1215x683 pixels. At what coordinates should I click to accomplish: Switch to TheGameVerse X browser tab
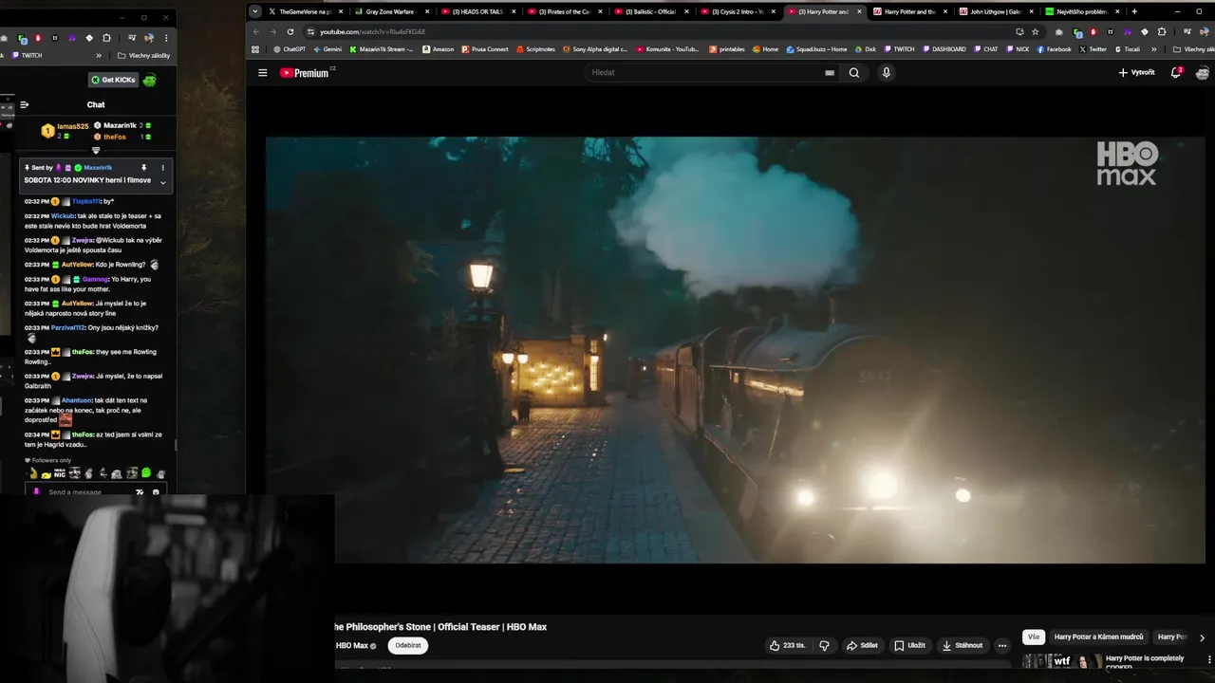coord(305,11)
